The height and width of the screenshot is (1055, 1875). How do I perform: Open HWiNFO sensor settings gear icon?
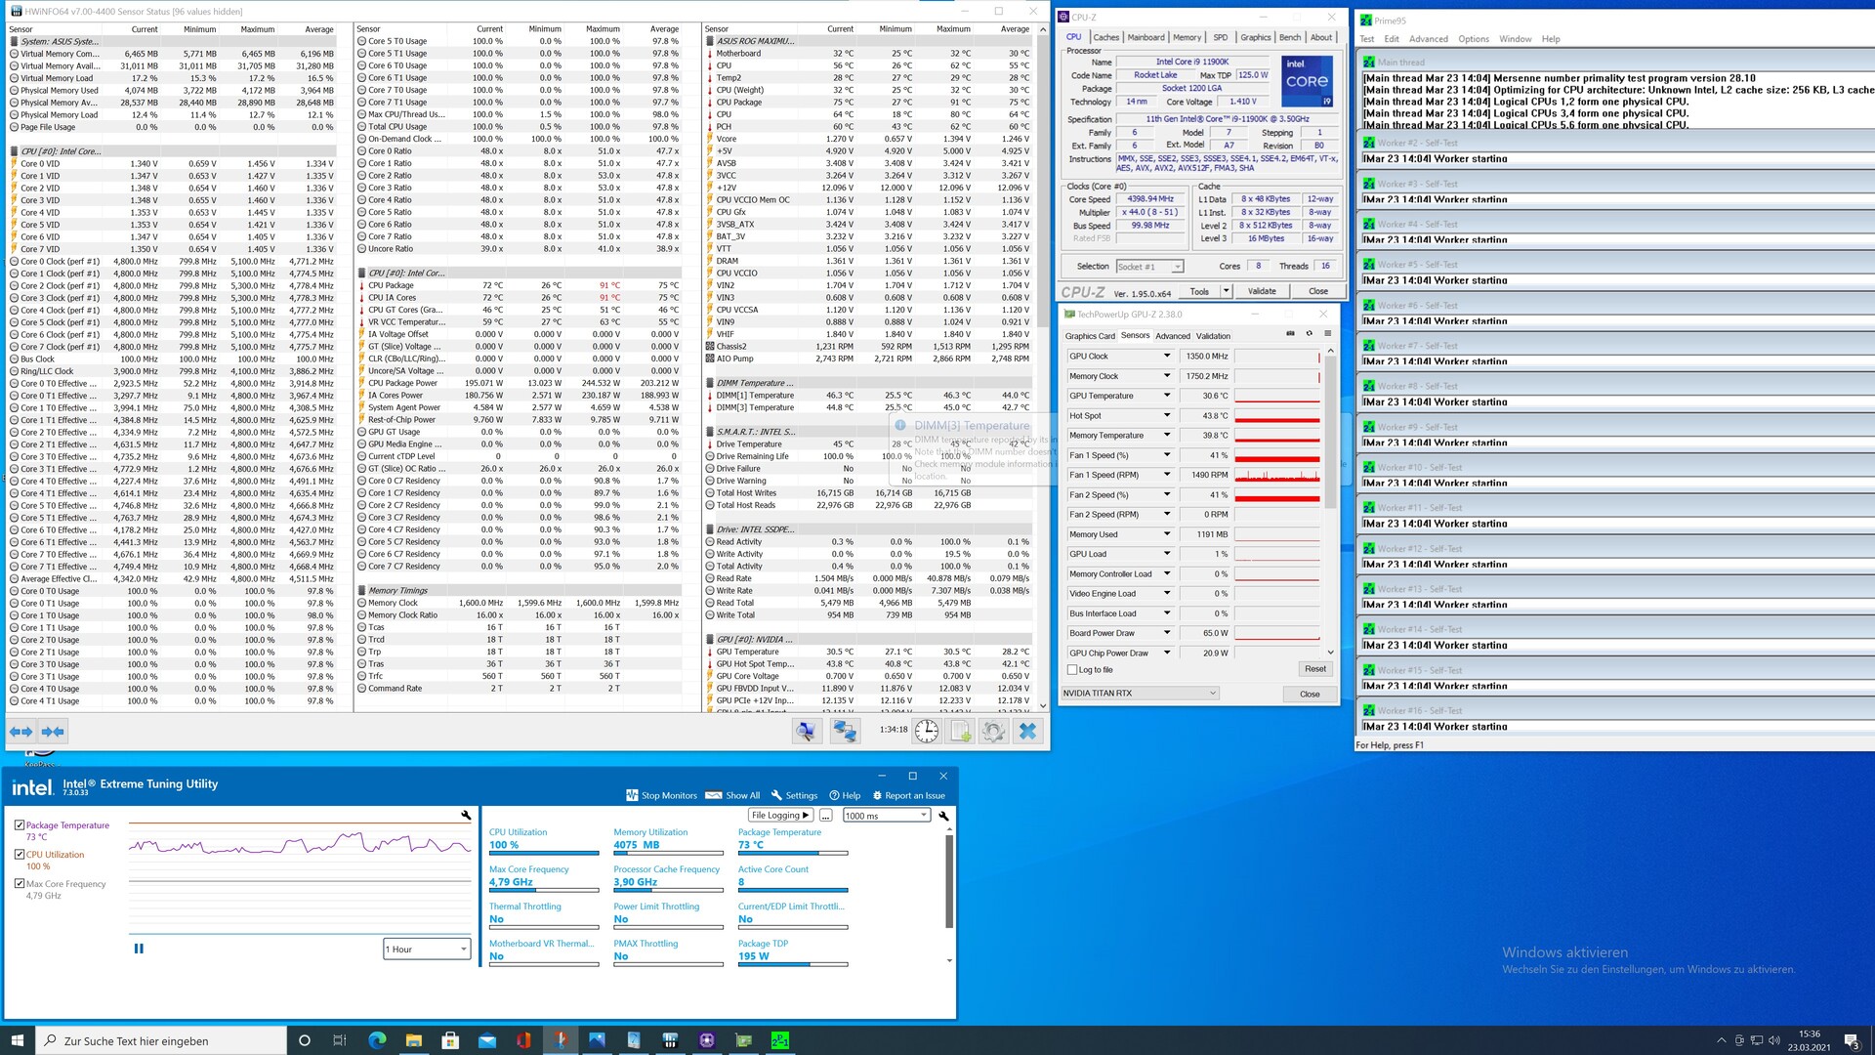point(993,731)
